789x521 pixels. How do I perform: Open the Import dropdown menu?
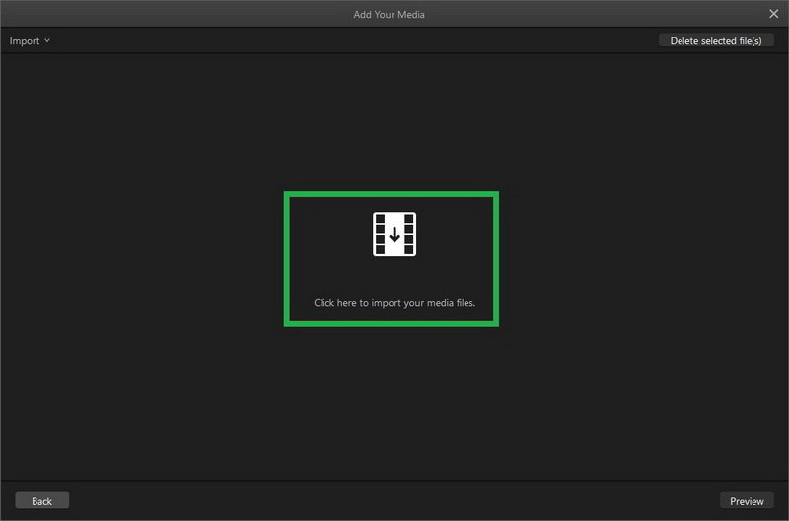[x=30, y=41]
